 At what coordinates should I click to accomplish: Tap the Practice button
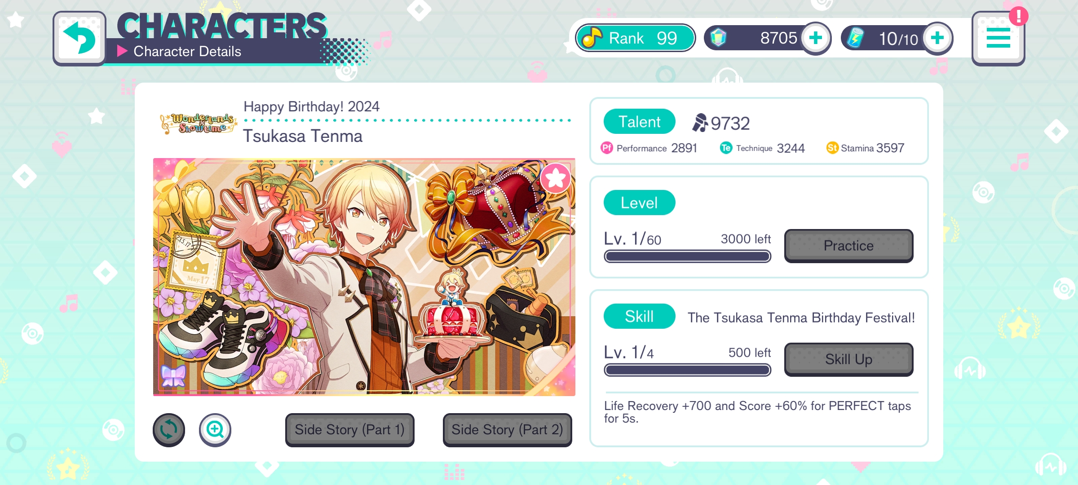click(x=848, y=246)
